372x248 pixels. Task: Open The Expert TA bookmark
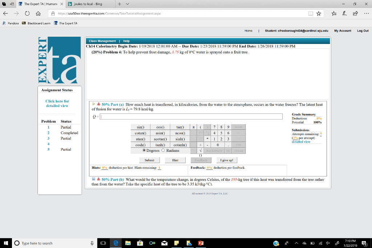65,23
